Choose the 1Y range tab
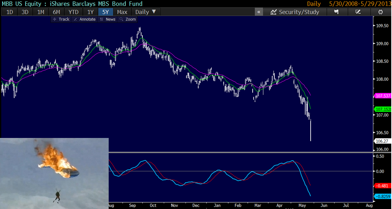Screen dimensions: 392x209 point(90,12)
